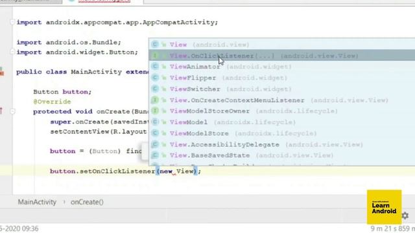This screenshot has width=415, height=233.
Task: Click class icon beside ViewModel entry
Action: tap(155, 122)
